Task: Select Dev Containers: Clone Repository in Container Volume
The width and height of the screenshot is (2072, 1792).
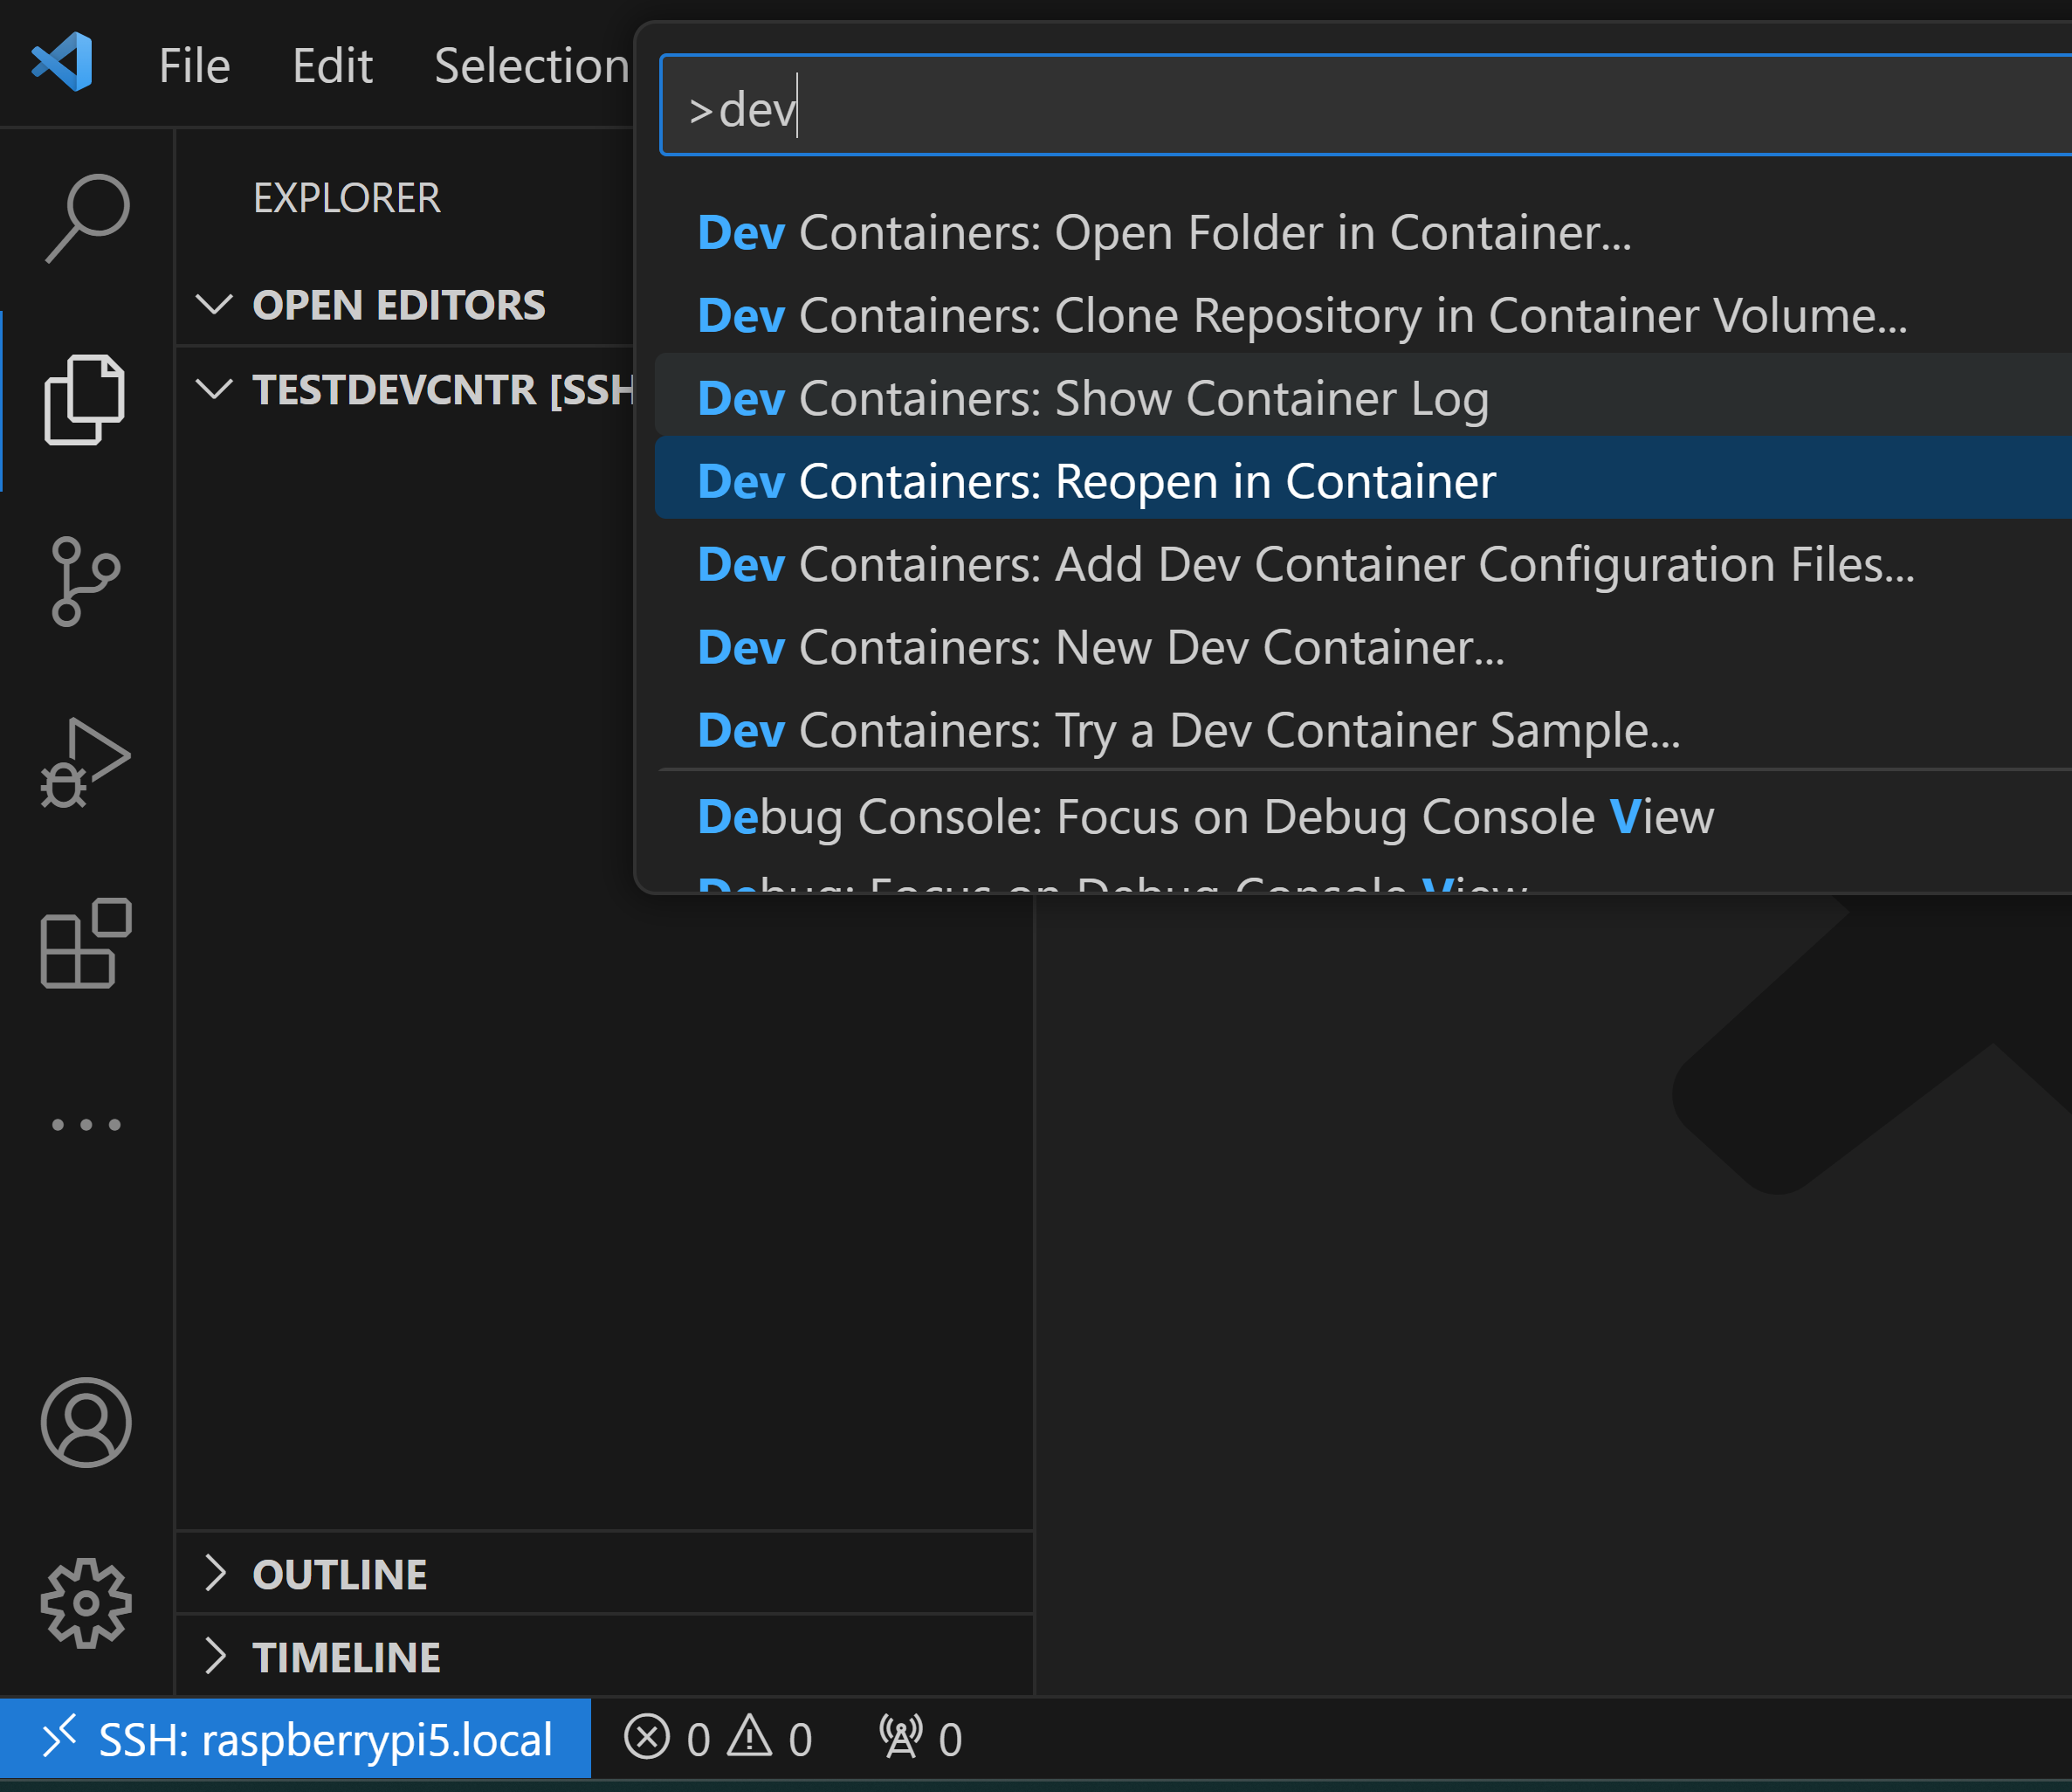Action: [1363, 316]
